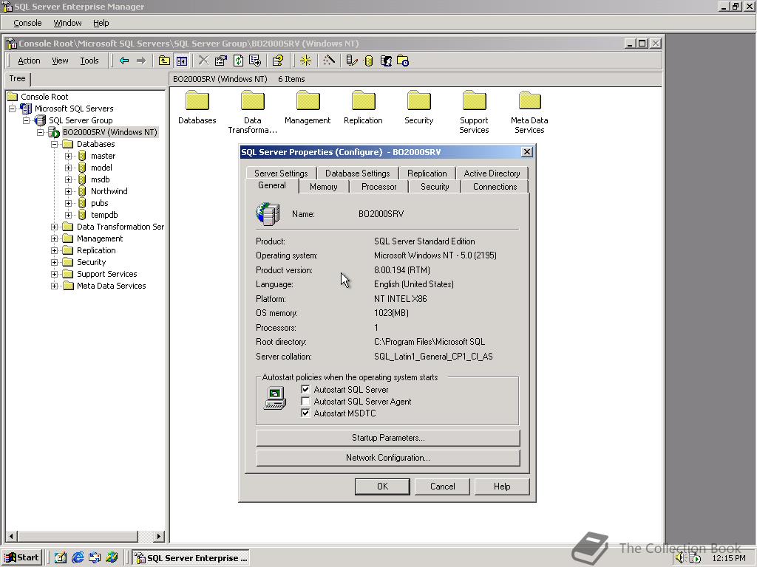The height and width of the screenshot is (567, 757).
Task: Collapse the Databases tree folder
Action: click(54, 144)
